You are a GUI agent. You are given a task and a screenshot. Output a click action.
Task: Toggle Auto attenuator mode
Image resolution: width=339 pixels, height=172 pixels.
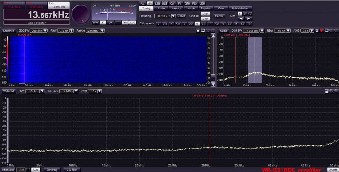(x=36, y=170)
